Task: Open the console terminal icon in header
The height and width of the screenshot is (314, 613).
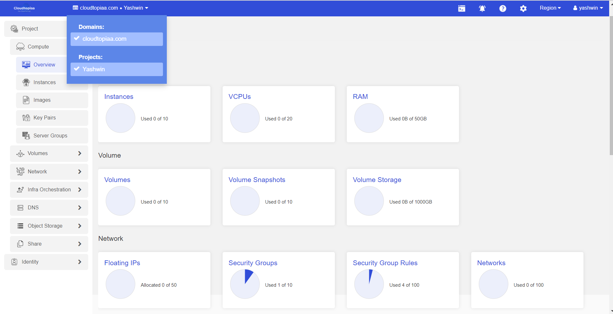Action: tap(462, 8)
